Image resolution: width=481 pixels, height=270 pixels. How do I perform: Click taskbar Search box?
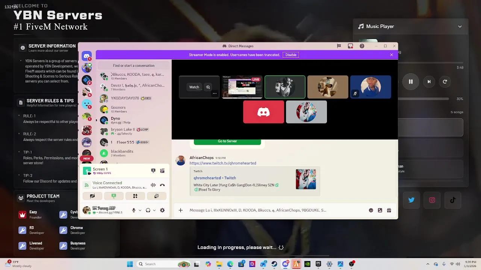[164, 264]
